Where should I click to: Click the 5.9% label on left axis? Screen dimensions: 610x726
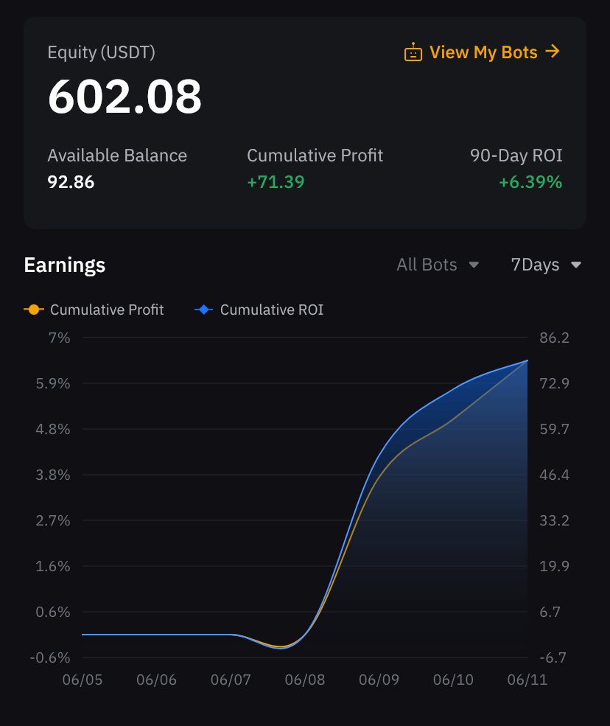pyautogui.click(x=53, y=383)
